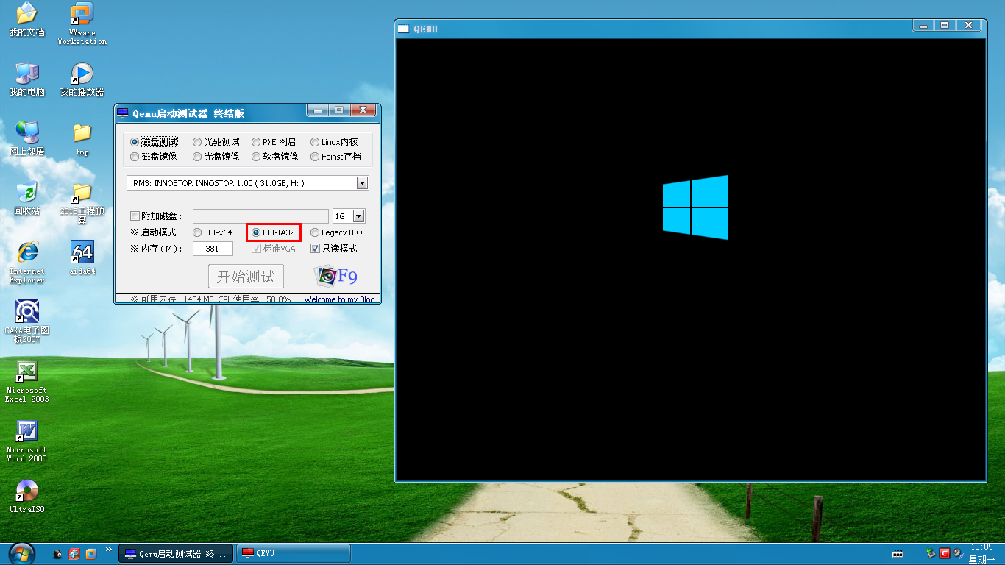Click the volume speaker tray icon
Image resolution: width=1005 pixels, height=565 pixels.
pyautogui.click(x=957, y=553)
